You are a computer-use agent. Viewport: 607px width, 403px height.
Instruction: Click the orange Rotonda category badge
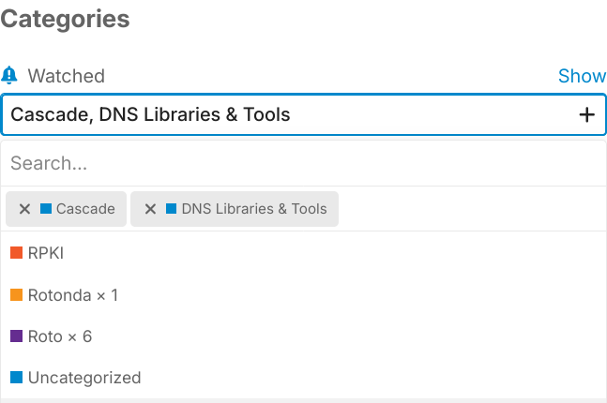click(x=16, y=295)
